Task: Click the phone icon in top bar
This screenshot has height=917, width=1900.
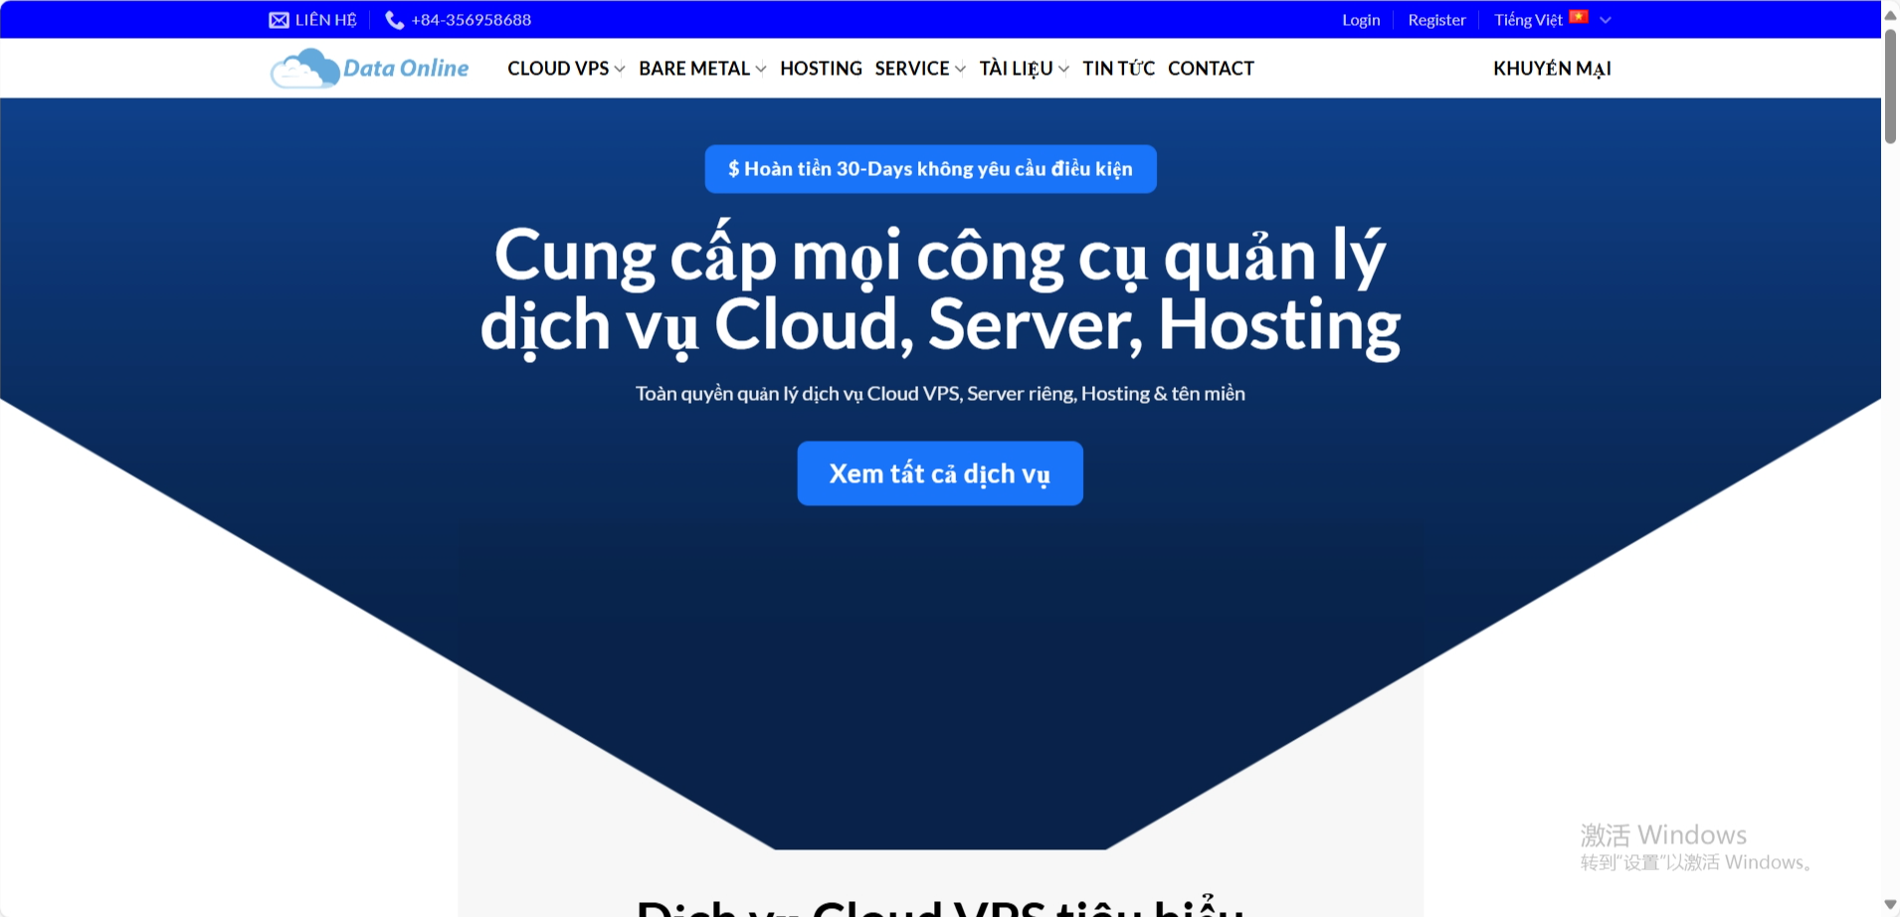Action: 394,20
